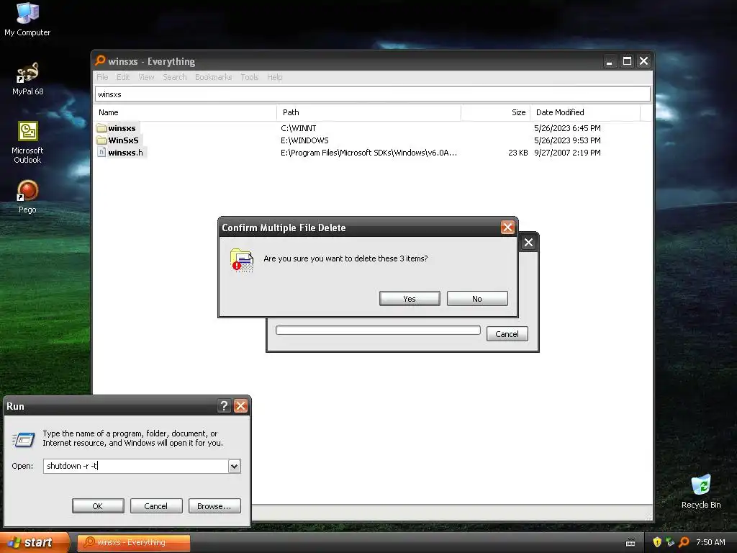Open the Tools menu in Everything
Screen dimensions: 737x553
click(x=250, y=77)
